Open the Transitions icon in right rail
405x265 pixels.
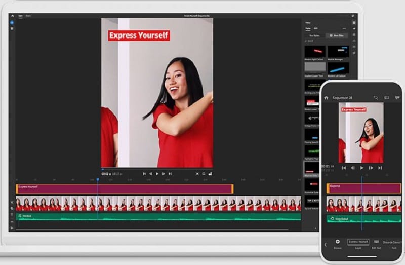[x=354, y=29]
